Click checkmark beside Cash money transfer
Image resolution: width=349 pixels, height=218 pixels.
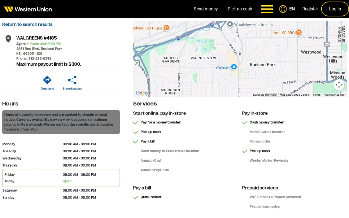tap(245, 122)
